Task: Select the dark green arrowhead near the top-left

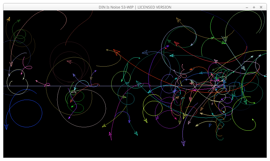Action: (18, 21)
